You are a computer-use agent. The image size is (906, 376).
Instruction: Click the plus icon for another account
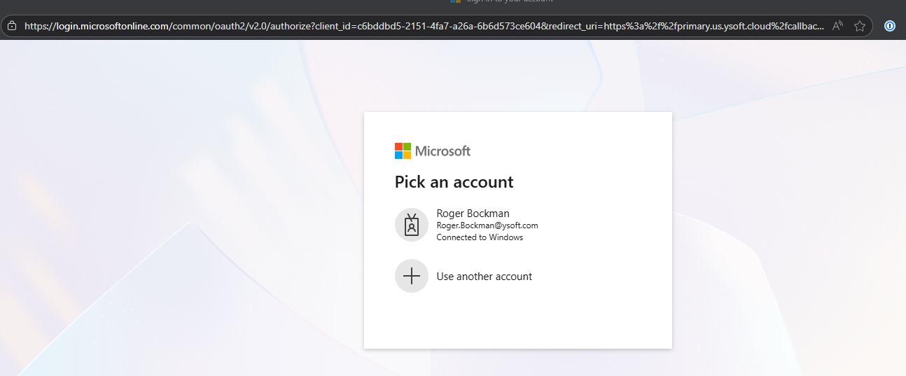[412, 276]
